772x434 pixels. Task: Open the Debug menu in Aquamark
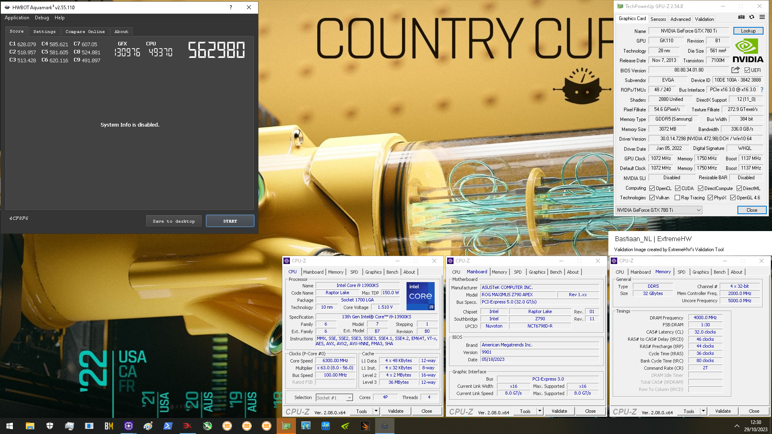pyautogui.click(x=42, y=18)
